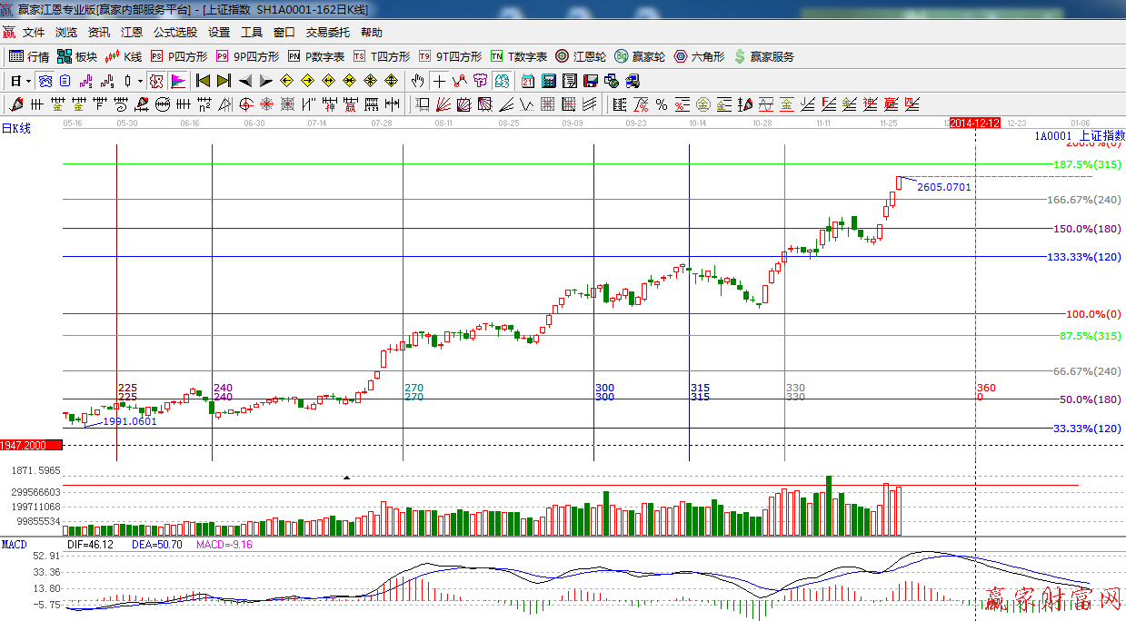Select the hand pan tool

tap(417, 81)
